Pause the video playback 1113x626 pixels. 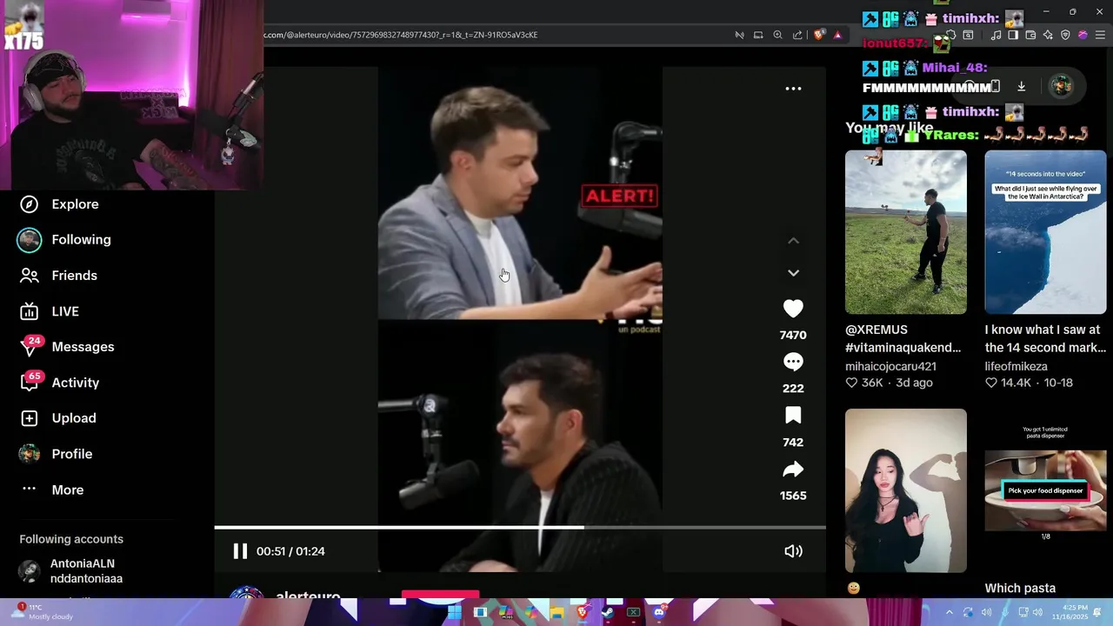pyautogui.click(x=240, y=551)
